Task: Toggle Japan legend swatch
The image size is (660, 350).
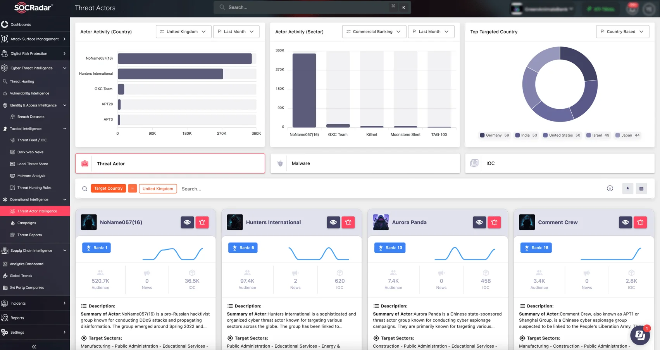Action: (x=618, y=135)
